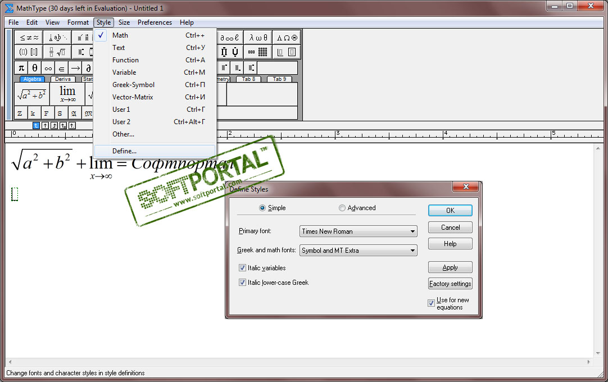Click the decimal tab stop icon

72,126
